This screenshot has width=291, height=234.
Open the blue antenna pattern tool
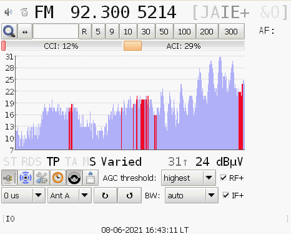[x=26, y=178]
